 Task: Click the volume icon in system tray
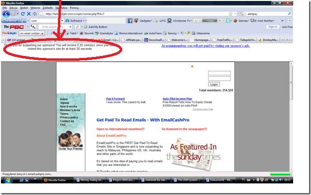coord(281,180)
